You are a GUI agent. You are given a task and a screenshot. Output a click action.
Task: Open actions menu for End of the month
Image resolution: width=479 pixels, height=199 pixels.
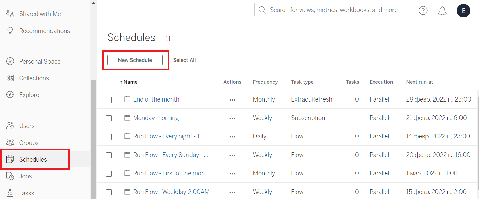click(232, 100)
